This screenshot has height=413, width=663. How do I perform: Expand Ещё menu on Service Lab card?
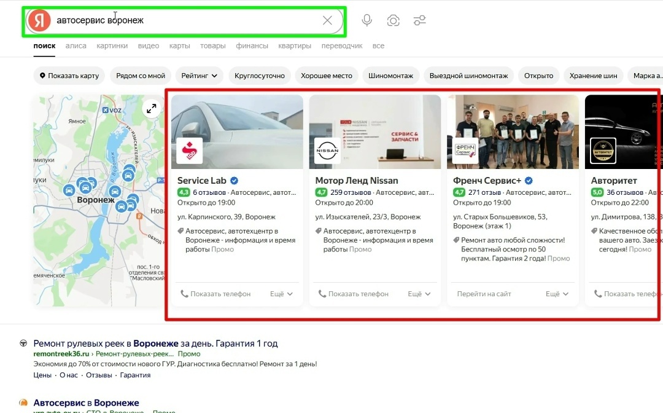282,294
